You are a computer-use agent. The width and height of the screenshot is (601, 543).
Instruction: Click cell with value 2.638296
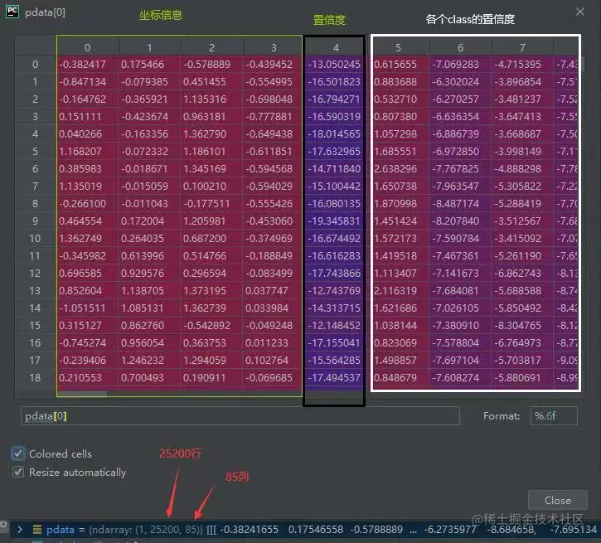pos(400,168)
